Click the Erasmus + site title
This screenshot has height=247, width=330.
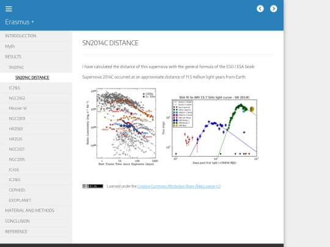(20, 22)
